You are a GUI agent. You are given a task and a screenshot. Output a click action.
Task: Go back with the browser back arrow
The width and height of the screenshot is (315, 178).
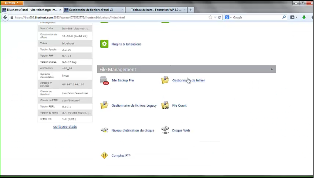[5, 17]
